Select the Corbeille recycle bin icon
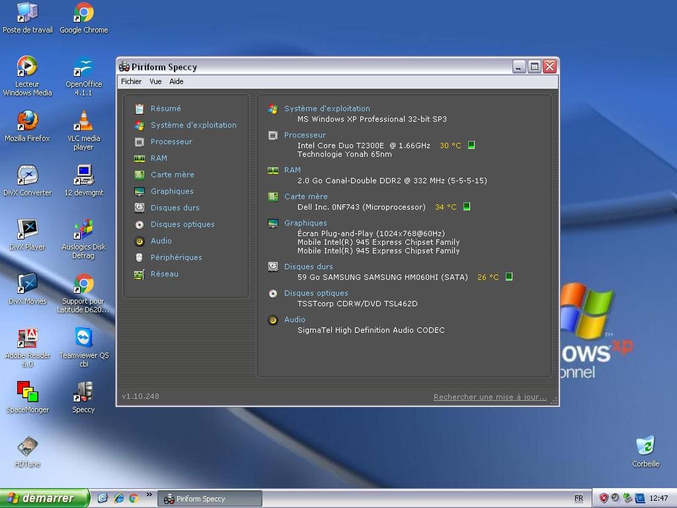The height and width of the screenshot is (508, 677). (x=645, y=452)
